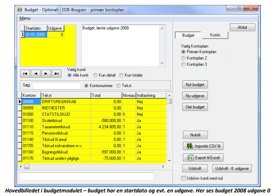This screenshot has width=277, height=196.
Task: Click Export til Excel button
Action: pos(203,157)
